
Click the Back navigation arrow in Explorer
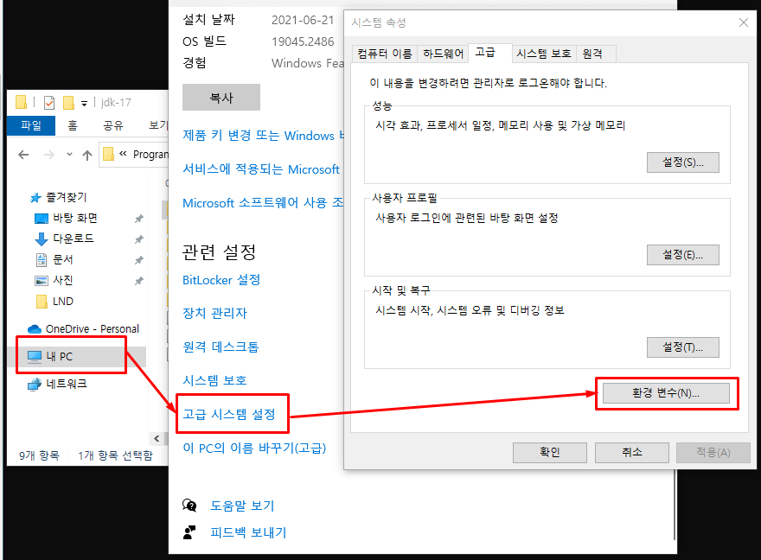coord(23,154)
